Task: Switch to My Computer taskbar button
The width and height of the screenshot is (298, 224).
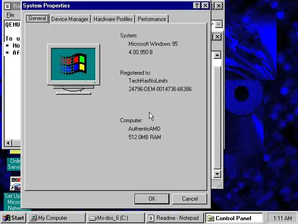Action: [x=57, y=218]
